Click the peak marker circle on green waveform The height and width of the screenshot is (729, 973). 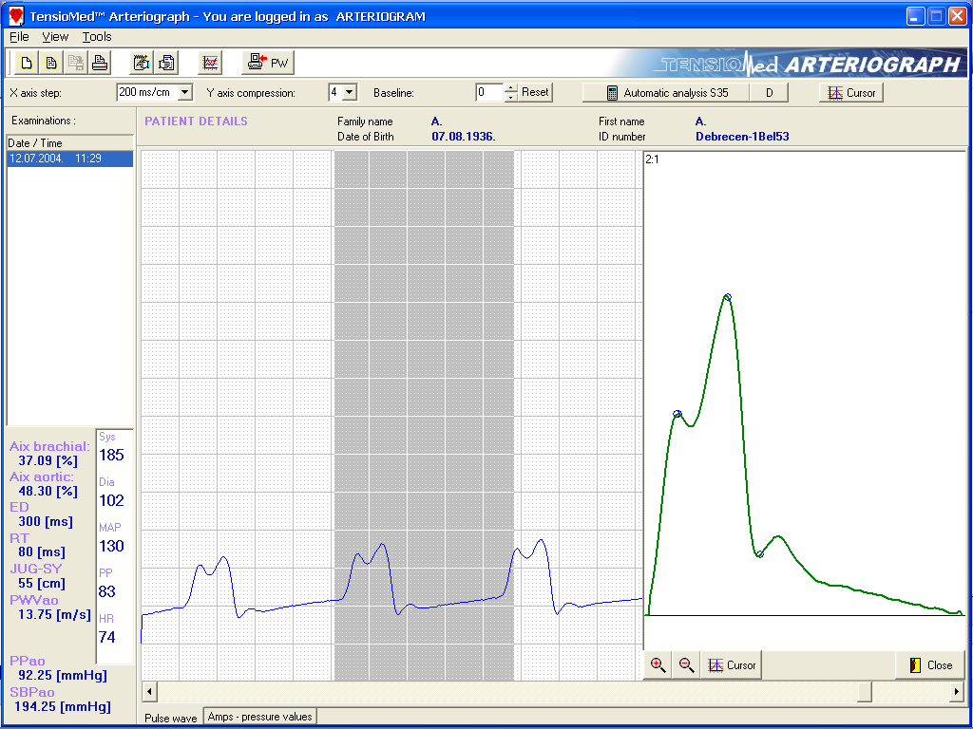pos(728,297)
